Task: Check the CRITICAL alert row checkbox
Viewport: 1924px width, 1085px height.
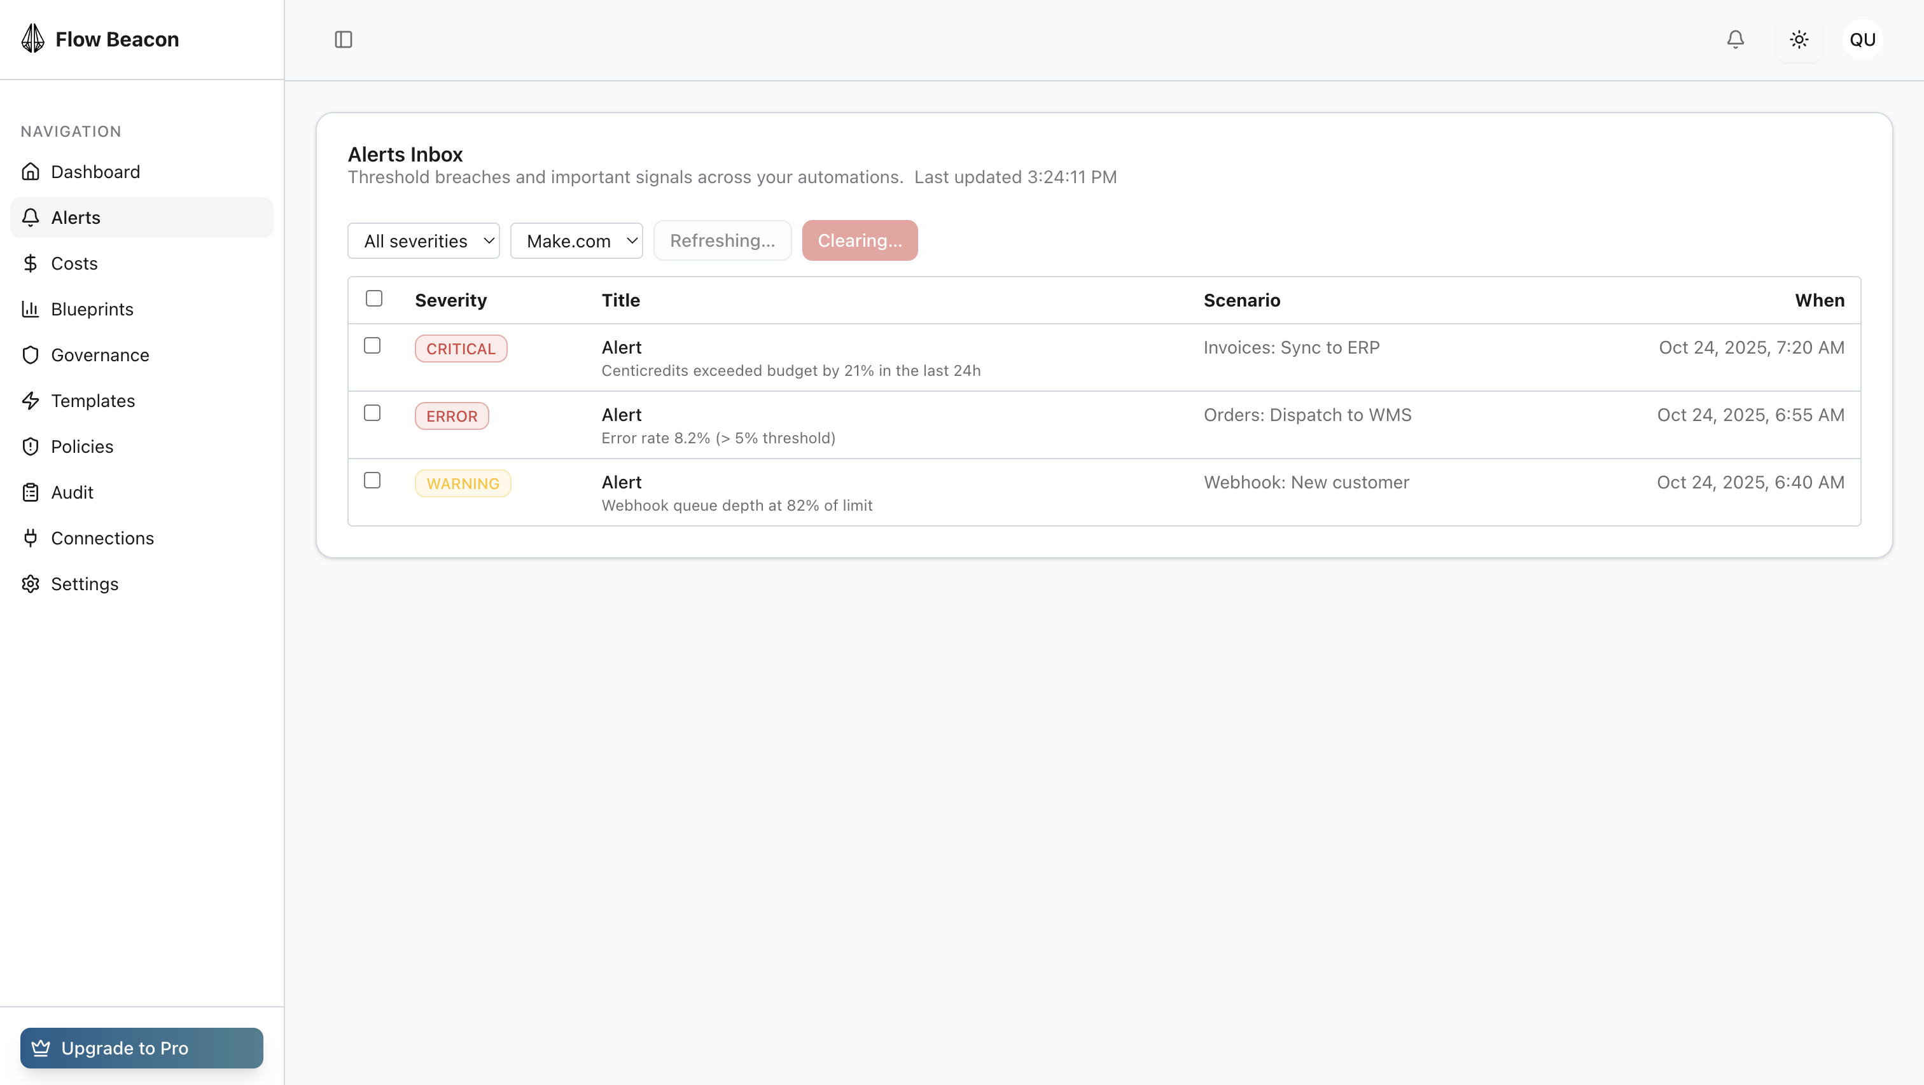Action: 373,346
